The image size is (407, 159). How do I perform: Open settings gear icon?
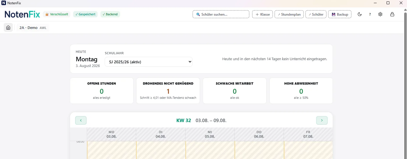coord(380,14)
